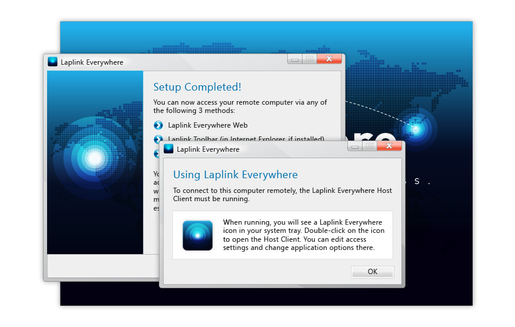Click the arrow bullet beside Laplink Everywhere Web
This screenshot has width=515, height=327.
158,125
